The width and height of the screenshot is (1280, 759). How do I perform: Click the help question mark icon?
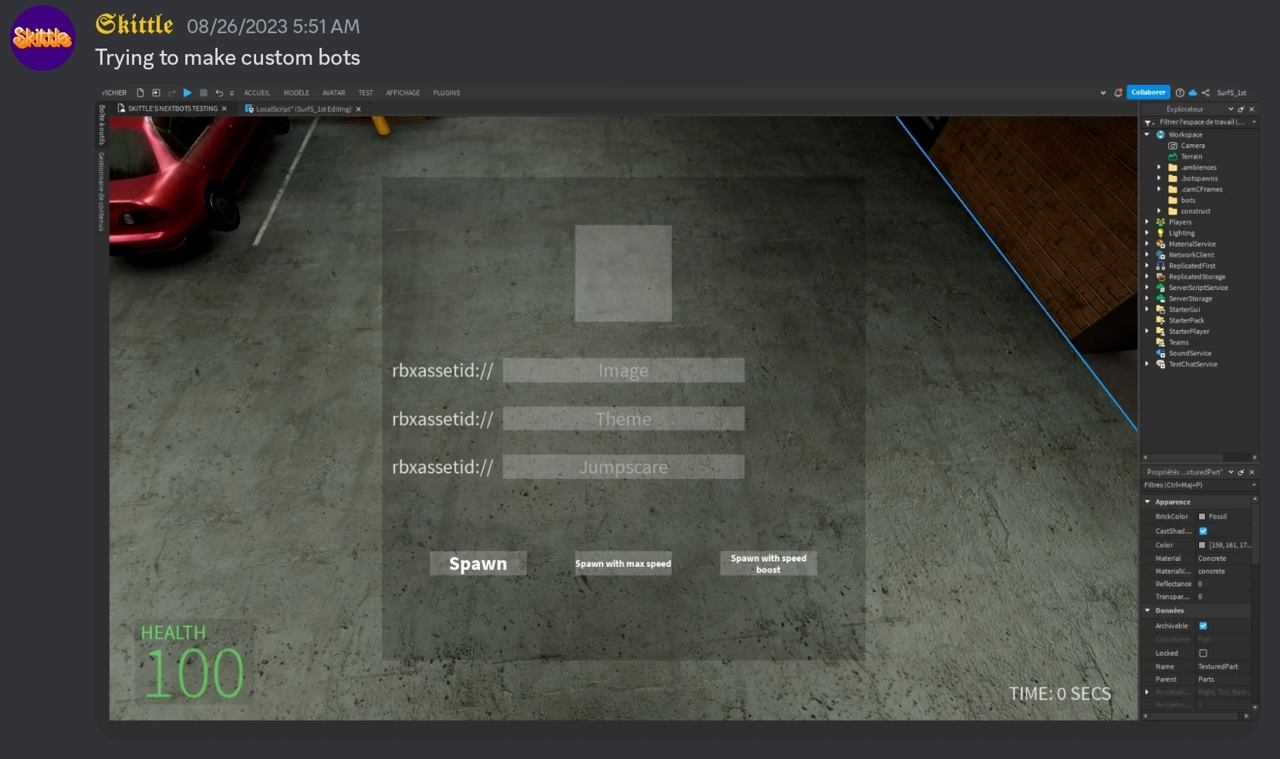(x=1180, y=93)
